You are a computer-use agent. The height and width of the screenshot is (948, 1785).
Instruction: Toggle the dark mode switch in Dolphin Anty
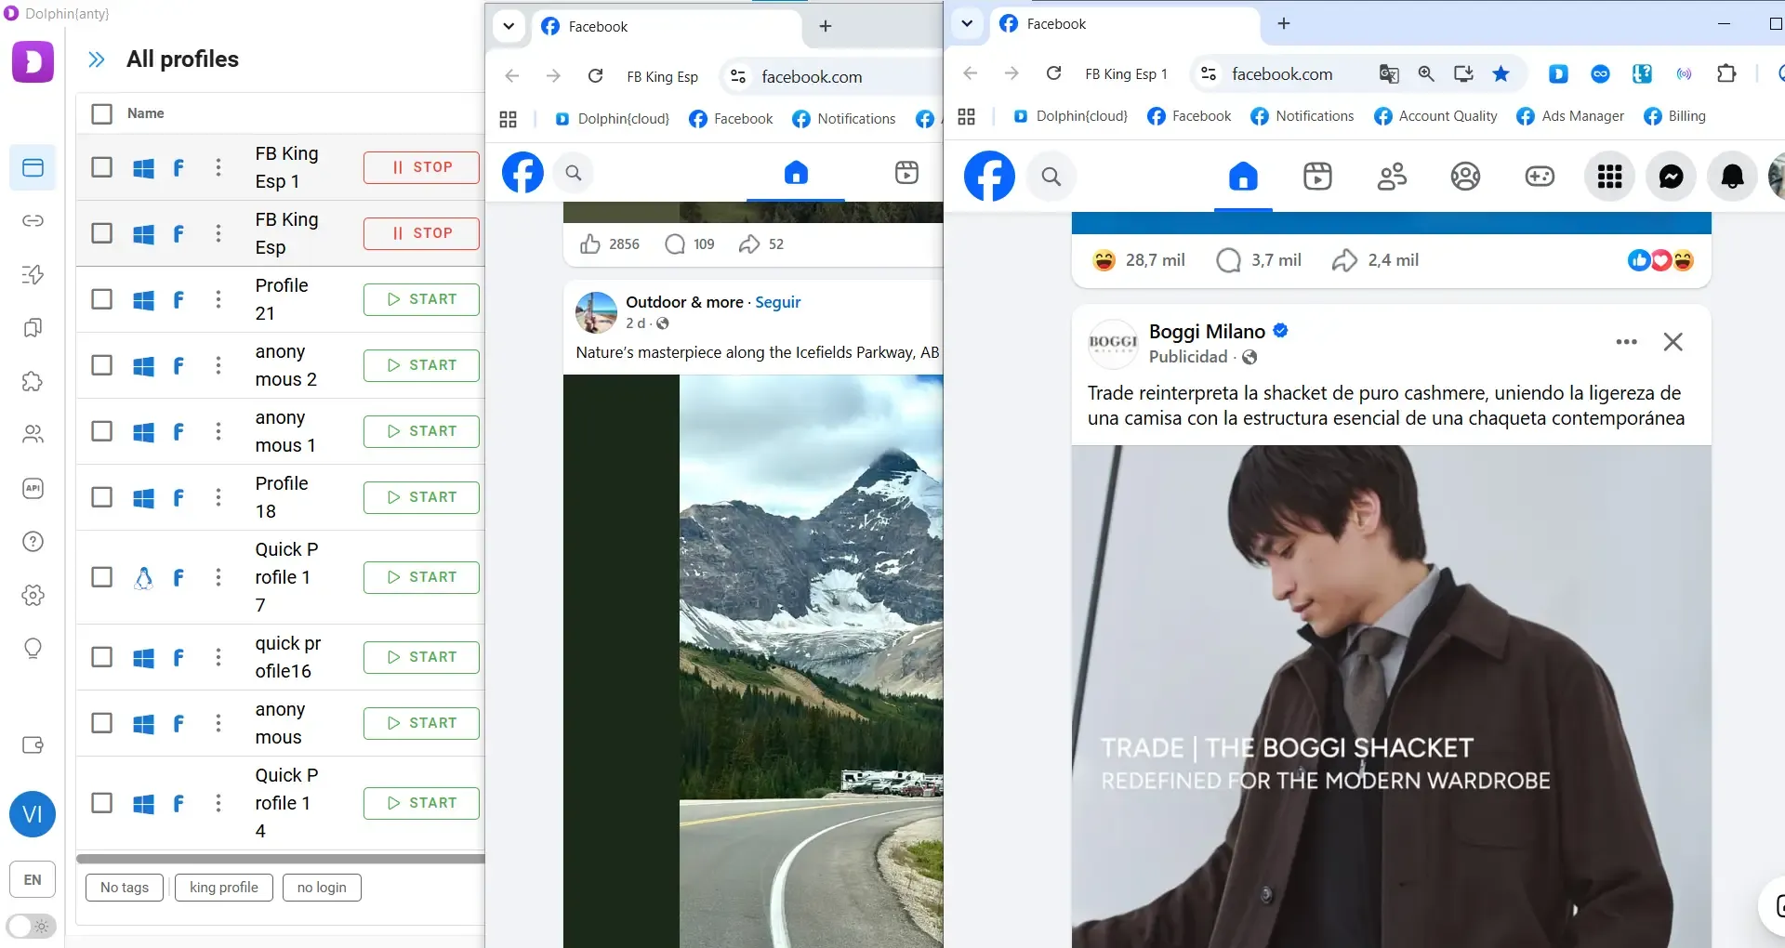click(x=31, y=927)
